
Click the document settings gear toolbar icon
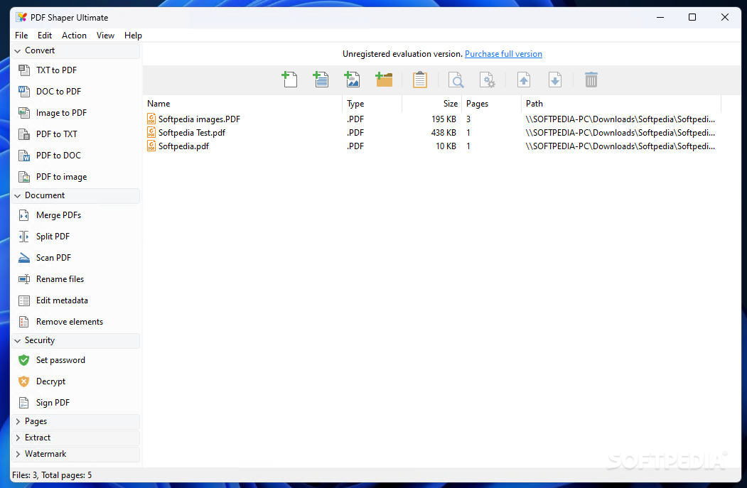tap(487, 80)
